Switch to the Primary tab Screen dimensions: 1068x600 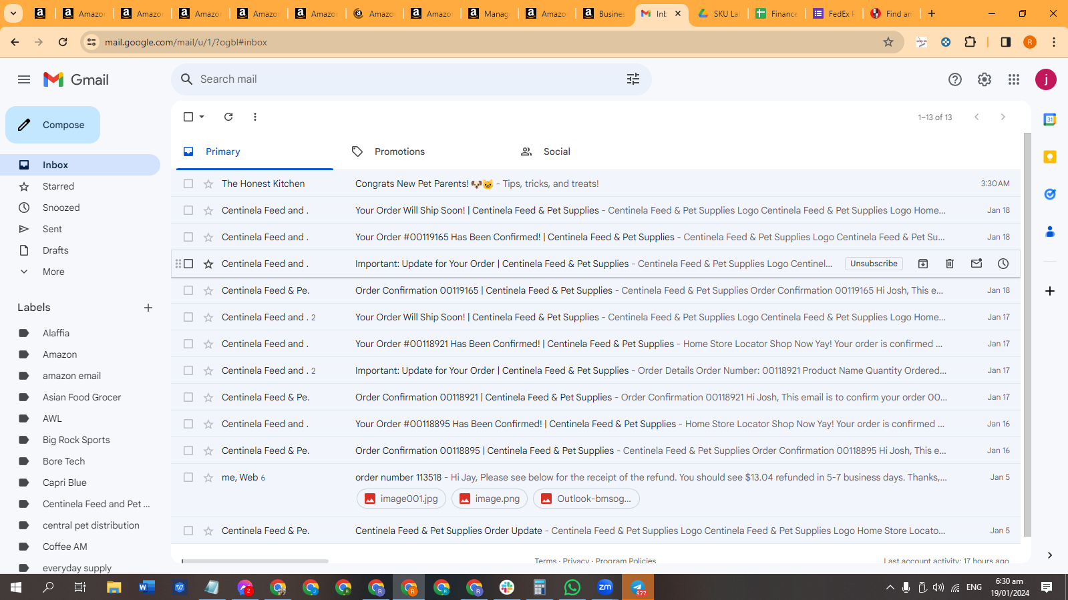(x=254, y=152)
